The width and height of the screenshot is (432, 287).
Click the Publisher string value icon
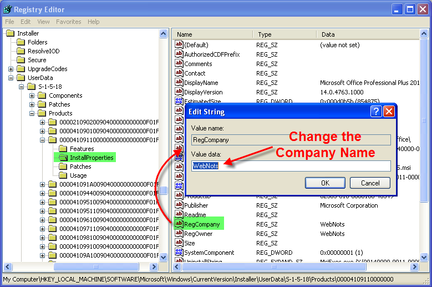[179, 205]
